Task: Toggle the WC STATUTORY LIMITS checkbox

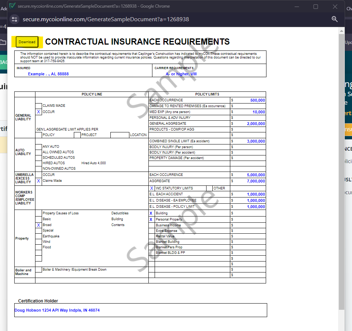Action: (152, 188)
